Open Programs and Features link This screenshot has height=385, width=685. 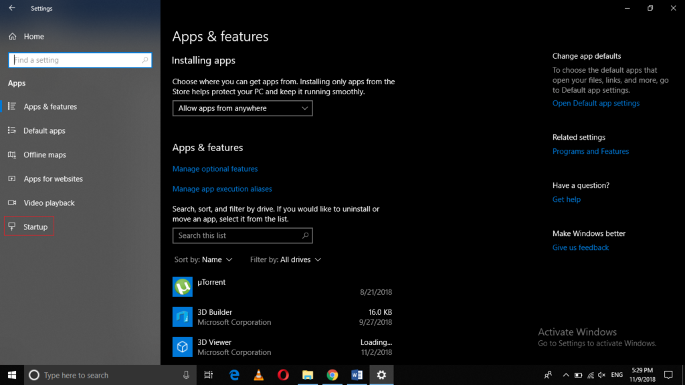pos(591,152)
